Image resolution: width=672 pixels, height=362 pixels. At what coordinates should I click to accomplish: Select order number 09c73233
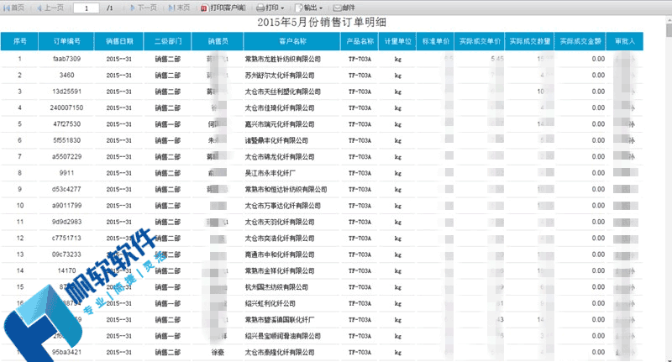coord(66,254)
